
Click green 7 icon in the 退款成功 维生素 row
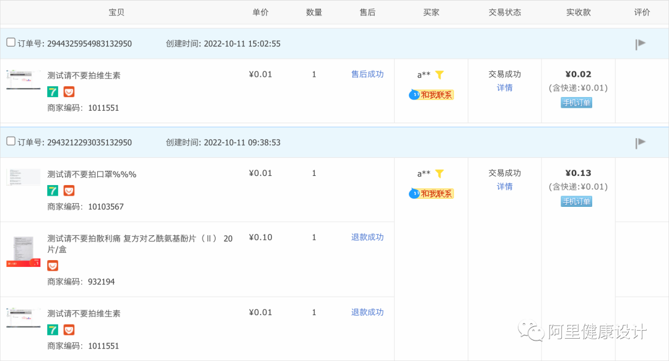pyautogui.click(x=53, y=329)
